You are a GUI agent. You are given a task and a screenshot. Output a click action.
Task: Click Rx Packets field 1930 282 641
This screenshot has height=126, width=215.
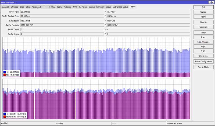coord(148,25)
